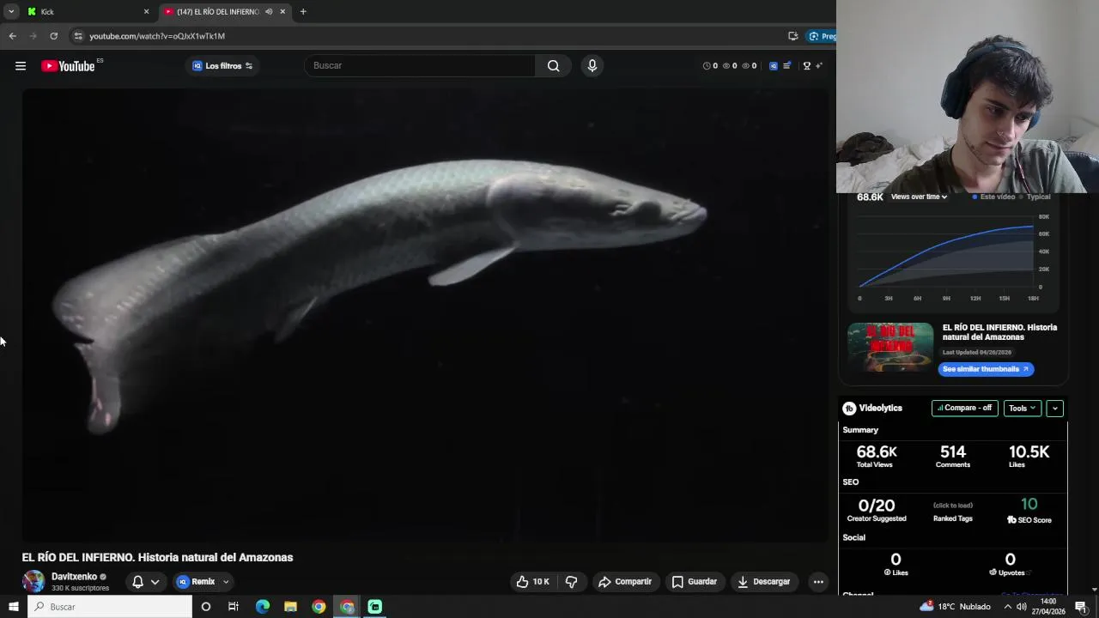Open the YouTube hamburger guide menu

(x=21, y=66)
